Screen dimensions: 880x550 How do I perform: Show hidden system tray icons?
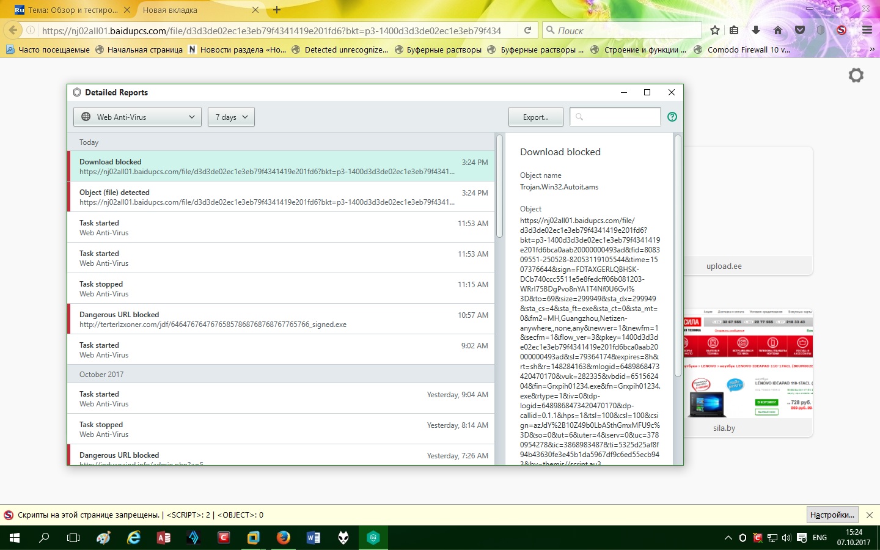coord(728,538)
